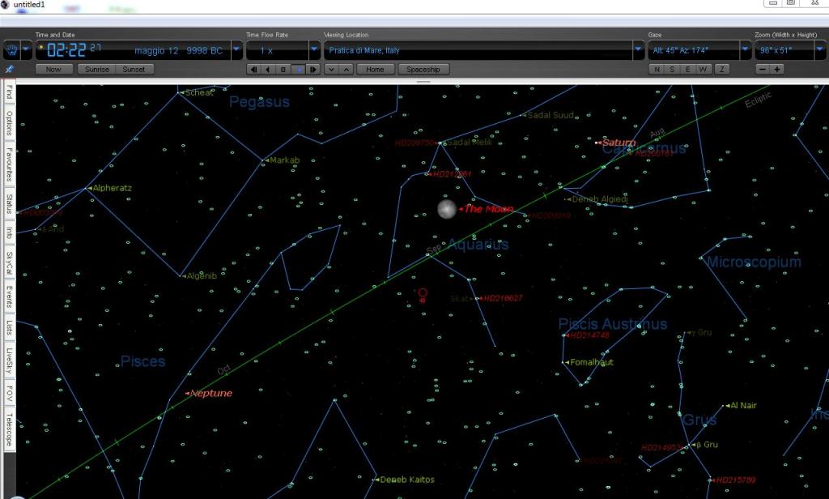This screenshot has width=829, height=499.
Task: Click the Moon in the sky chart
Action: (446, 209)
